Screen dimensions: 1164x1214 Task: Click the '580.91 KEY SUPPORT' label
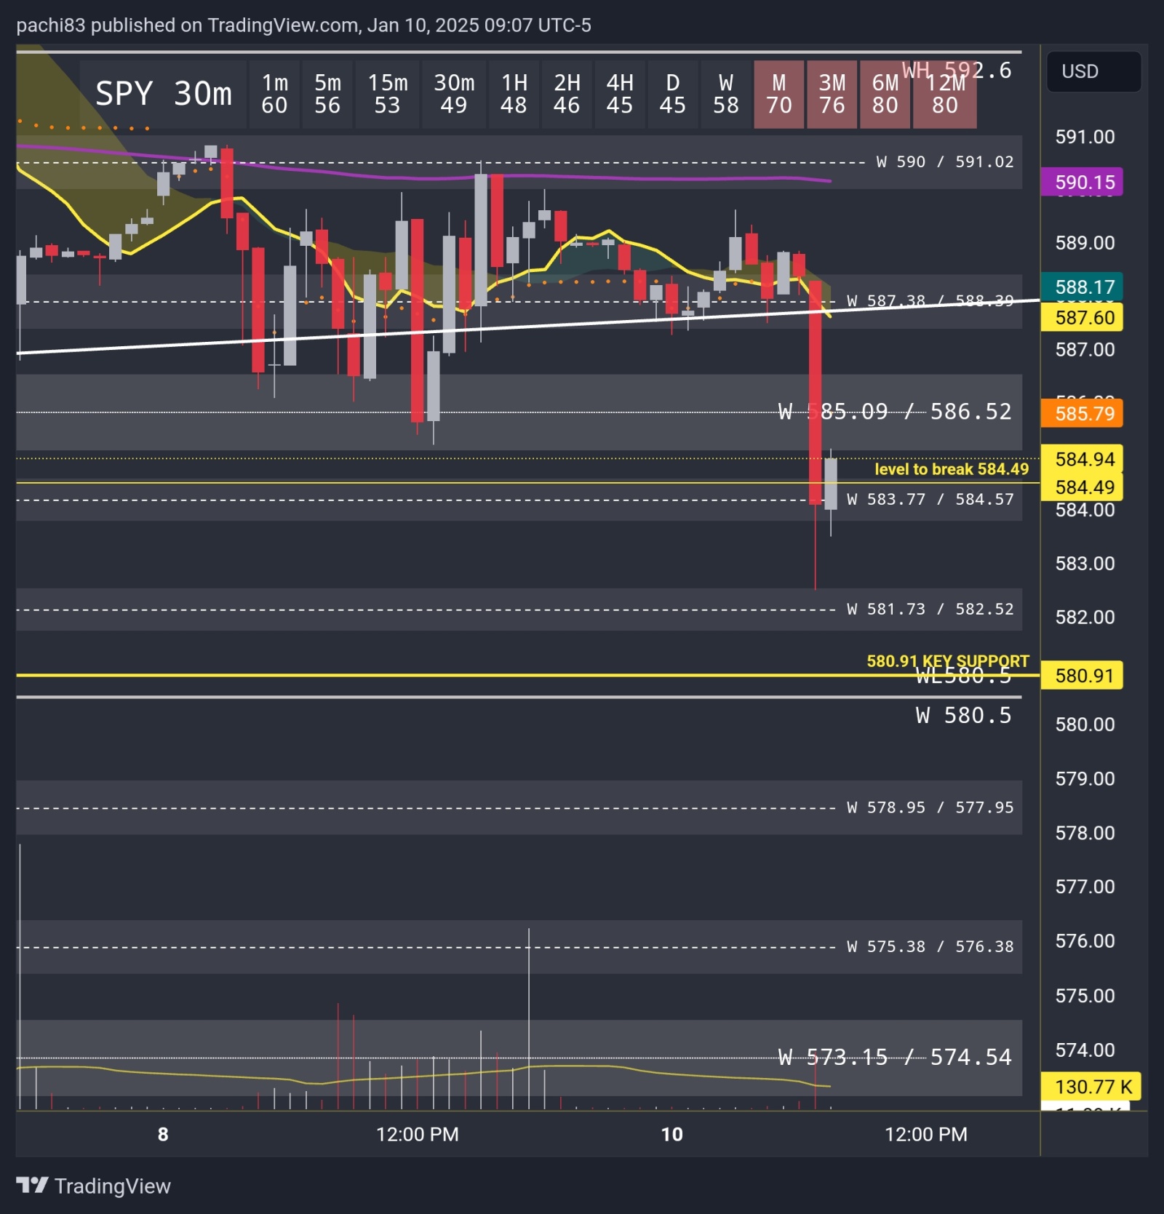(x=948, y=660)
